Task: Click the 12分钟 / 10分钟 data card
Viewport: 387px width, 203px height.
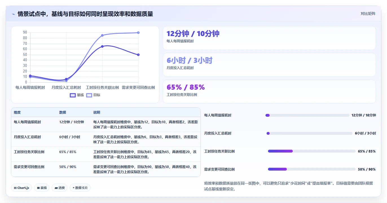Action: click(x=269, y=38)
